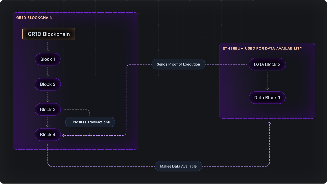Click the arrow from Block 3 to Block 4
The width and height of the screenshot is (327, 184).
[x=48, y=122]
